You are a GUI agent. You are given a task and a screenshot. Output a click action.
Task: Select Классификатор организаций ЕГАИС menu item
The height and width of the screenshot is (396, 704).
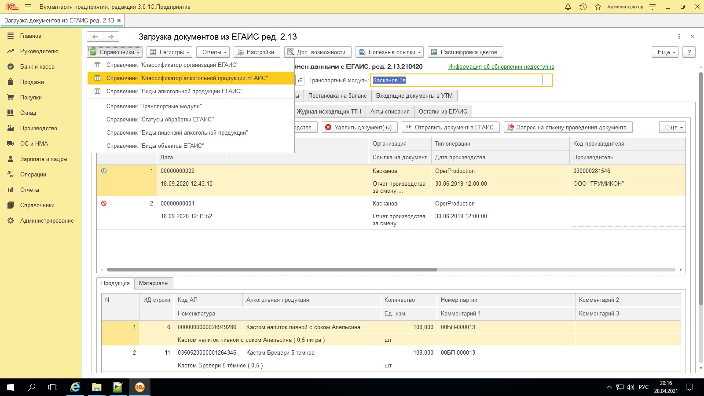tap(191, 65)
